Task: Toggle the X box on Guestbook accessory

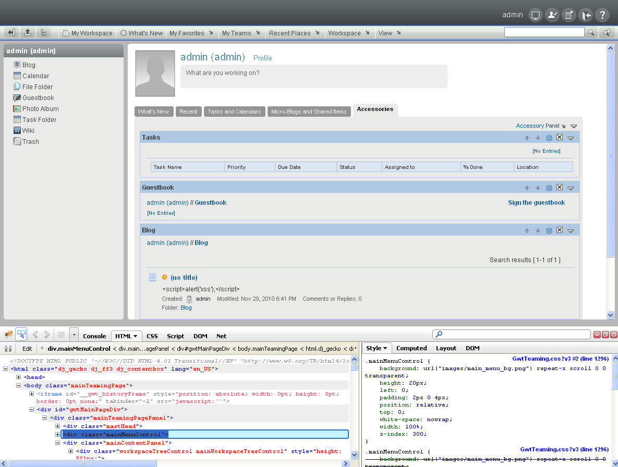Action: pyautogui.click(x=560, y=188)
